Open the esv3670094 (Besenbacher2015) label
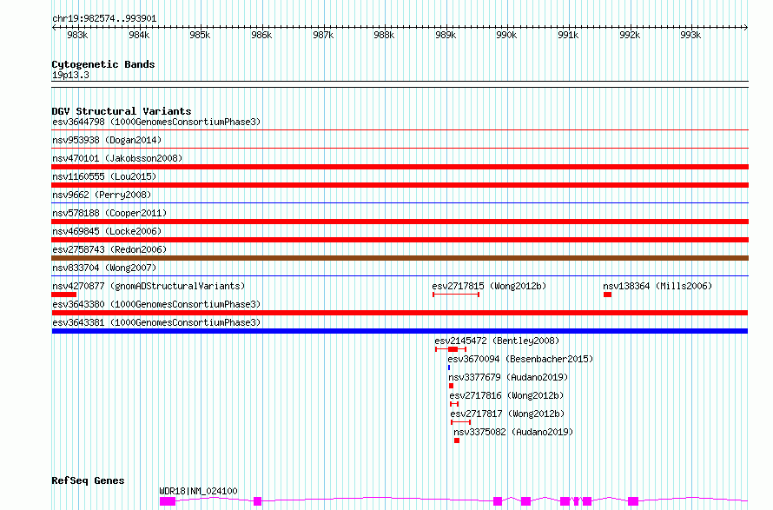This screenshot has height=510, width=773. click(520, 359)
